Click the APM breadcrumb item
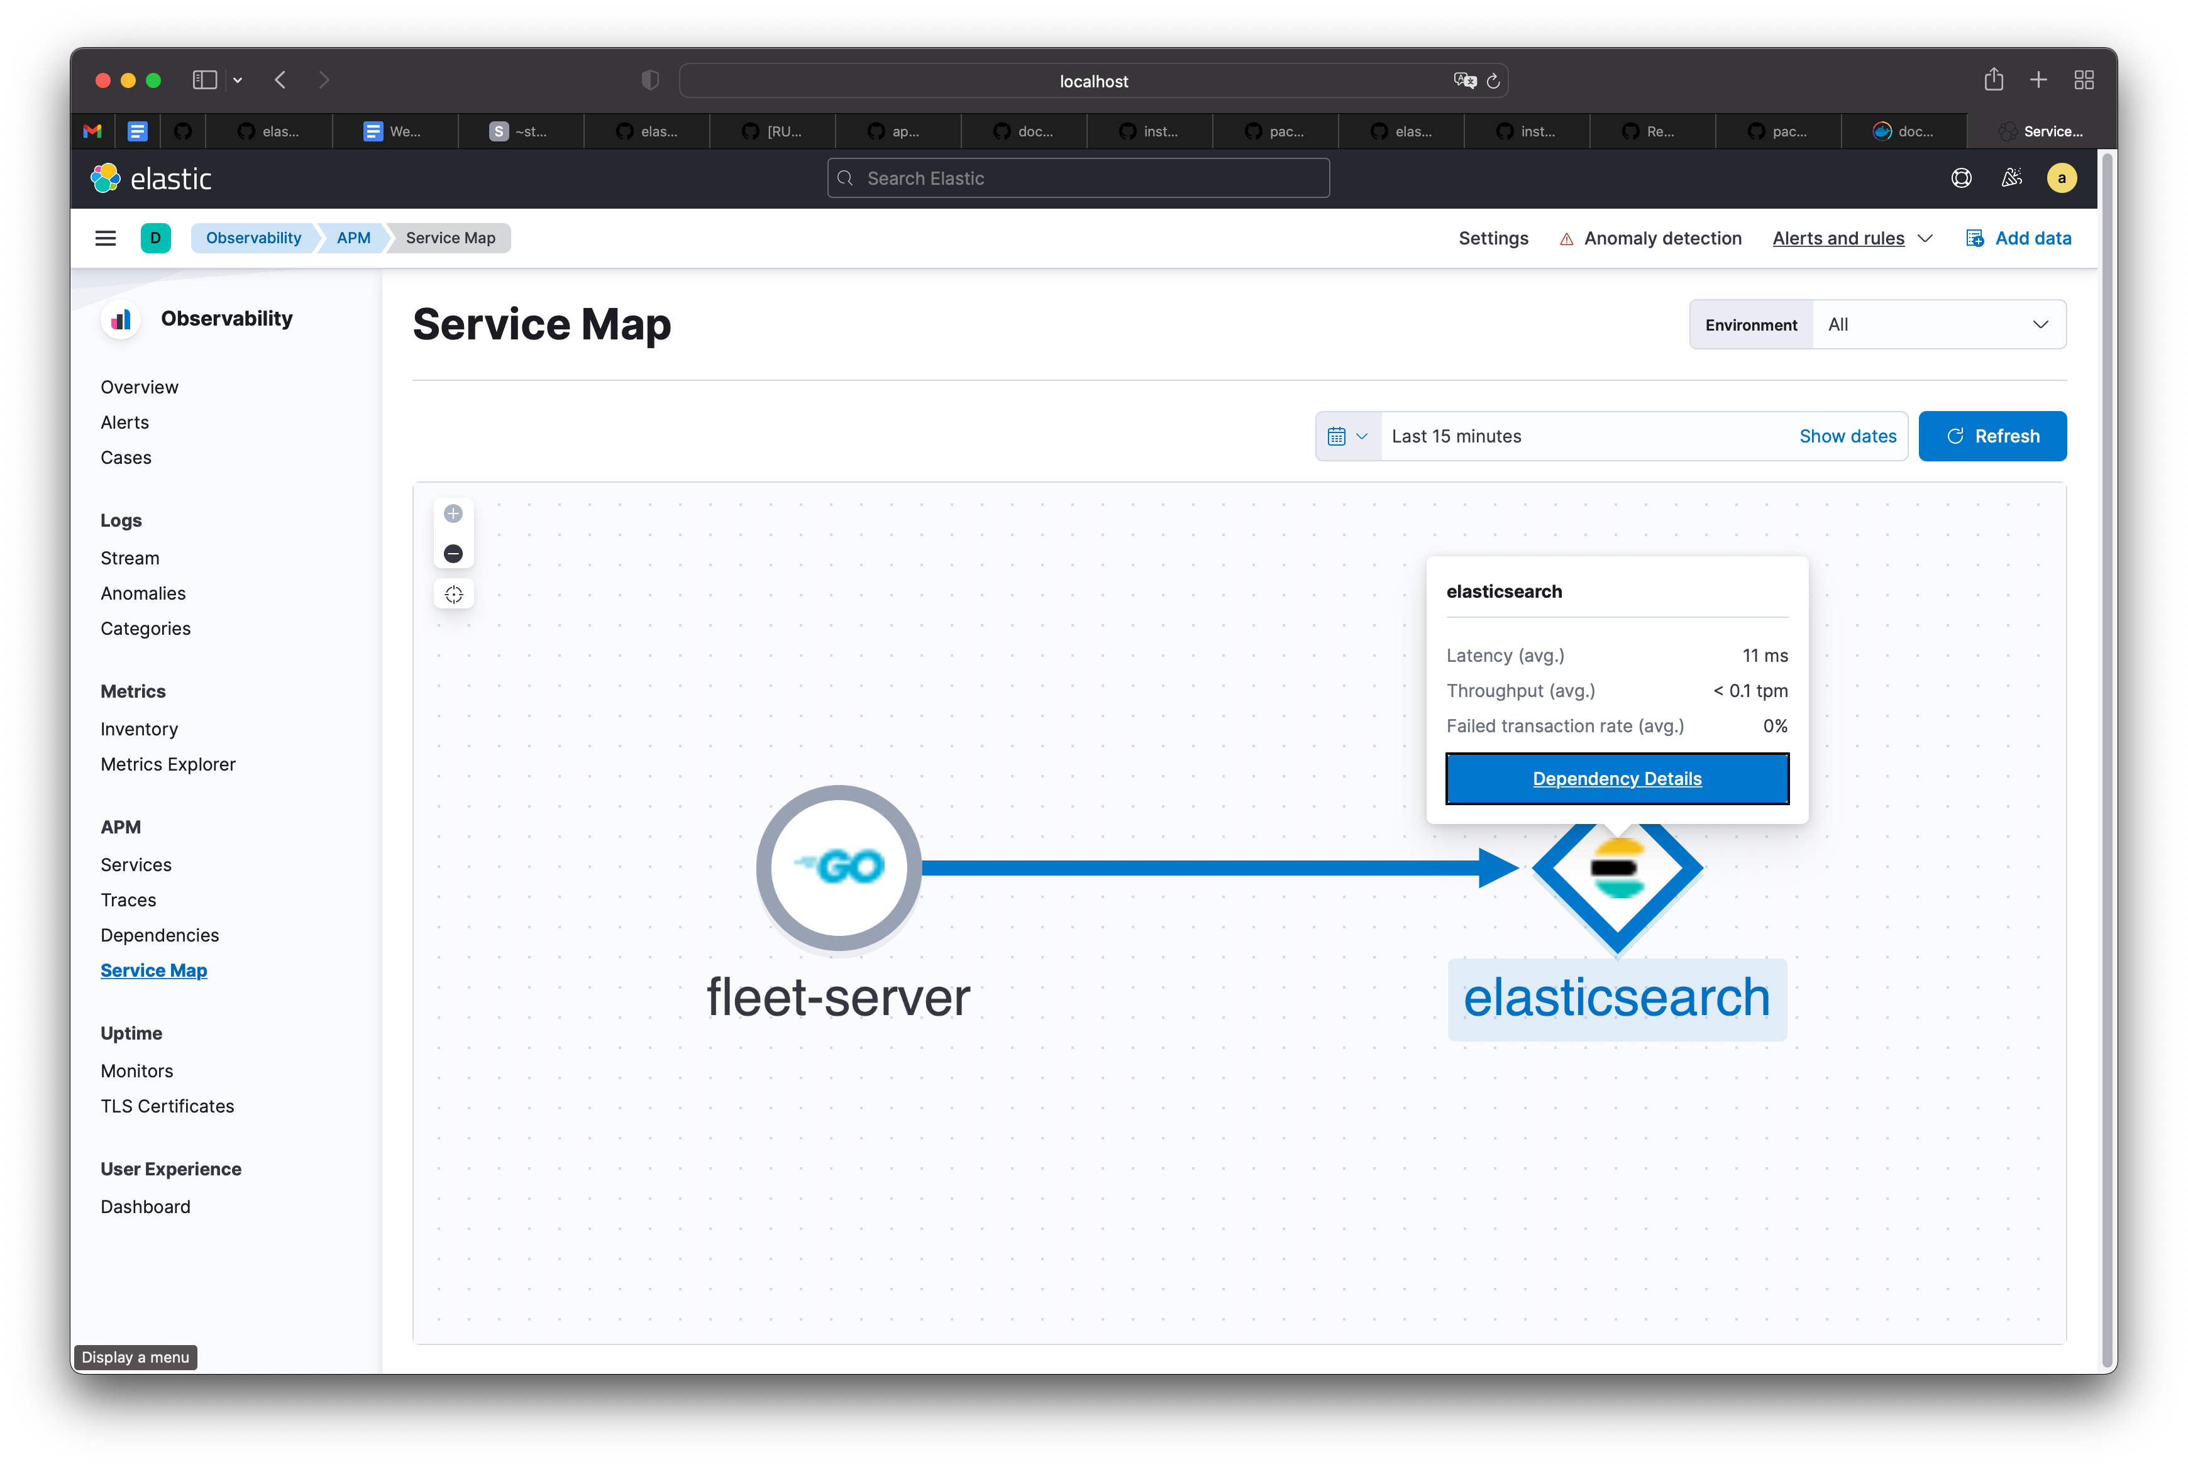The height and width of the screenshot is (1467, 2188). (353, 238)
